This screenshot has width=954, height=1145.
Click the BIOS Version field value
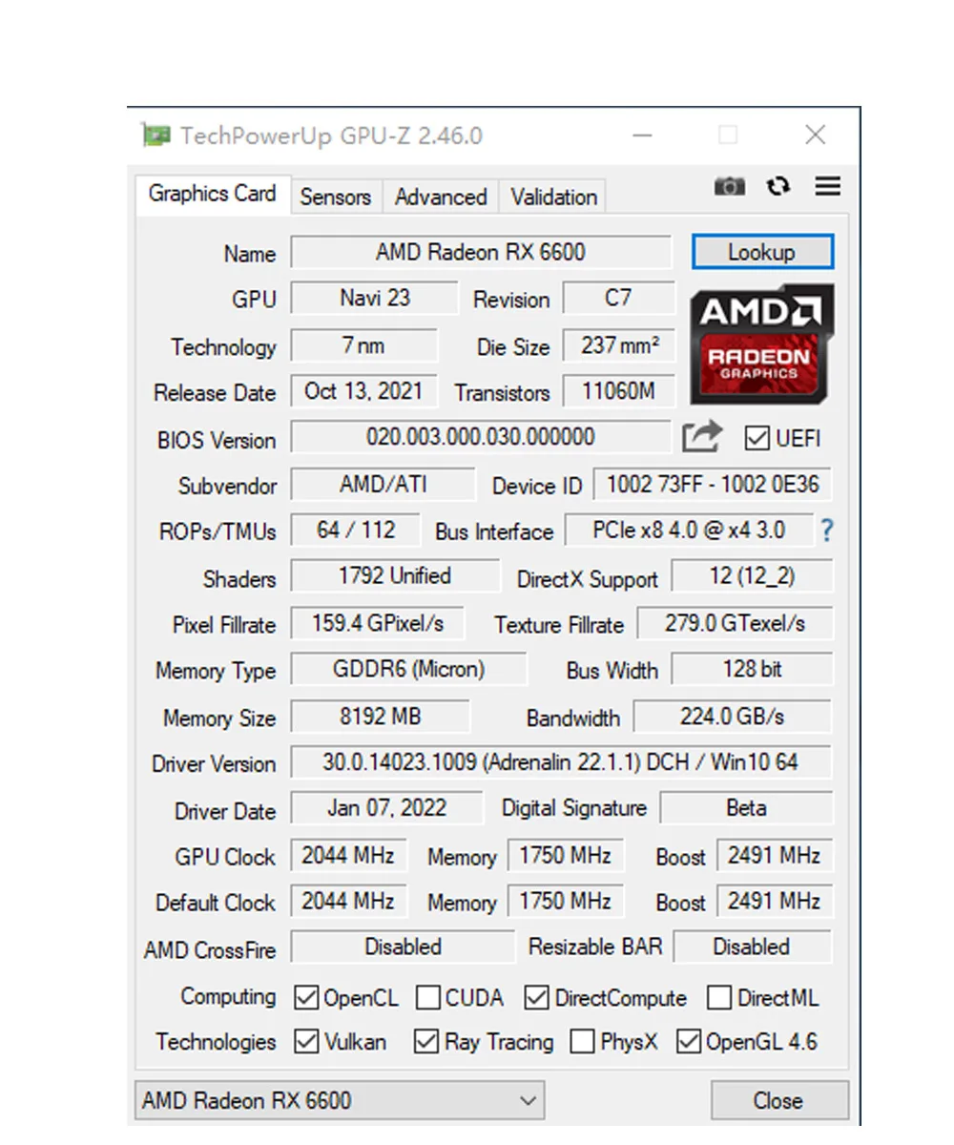point(481,438)
